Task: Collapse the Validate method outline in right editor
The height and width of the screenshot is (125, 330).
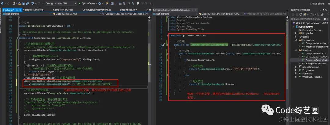Action: coord(168,54)
